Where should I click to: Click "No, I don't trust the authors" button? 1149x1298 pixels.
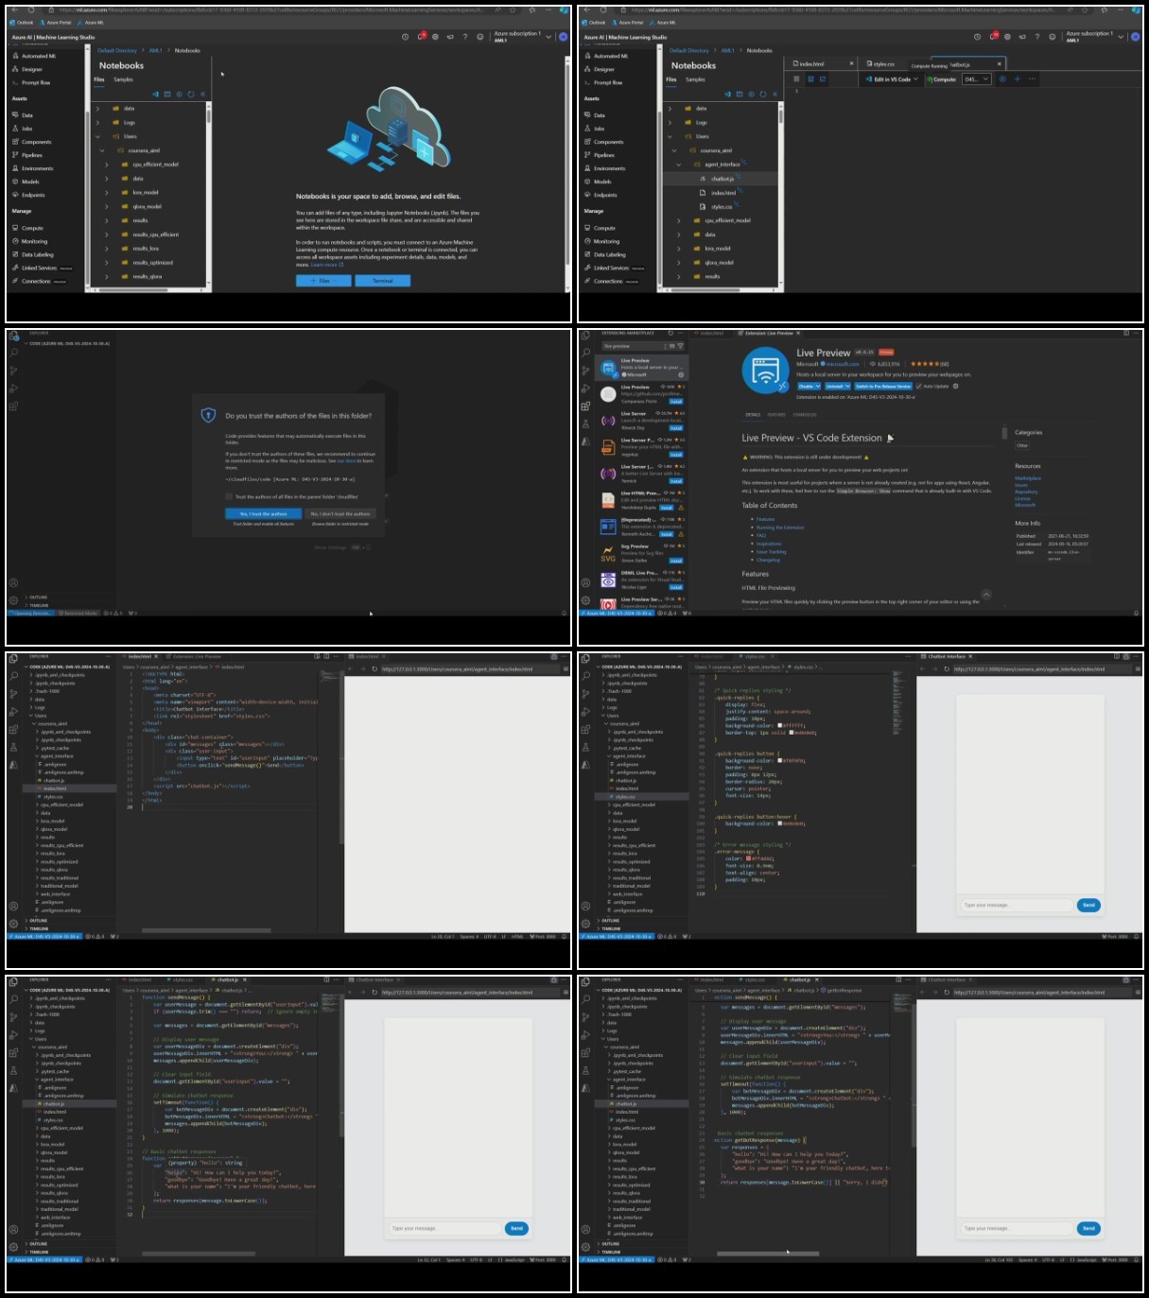pyautogui.click(x=340, y=514)
